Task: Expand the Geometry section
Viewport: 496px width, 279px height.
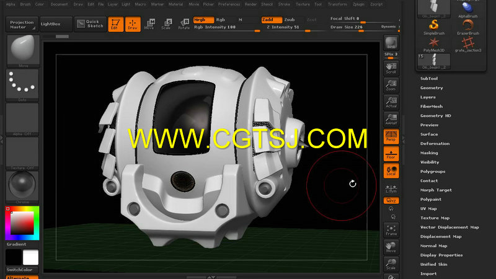Action: click(432, 88)
